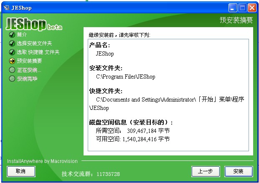Viewport: 259px width, 183px height.
Task: Click the JEShop title bar installer icon
Action: pos(6,8)
